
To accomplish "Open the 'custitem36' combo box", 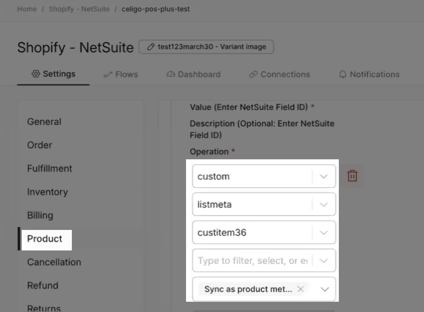I will [x=264, y=232].
